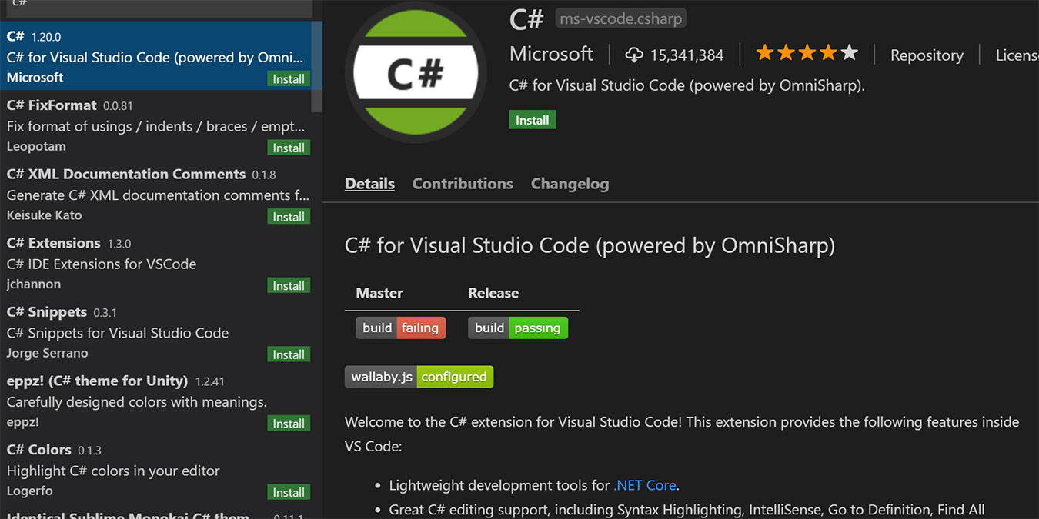Install C# Extensions by jchannon
The width and height of the screenshot is (1039, 519).
click(x=289, y=285)
